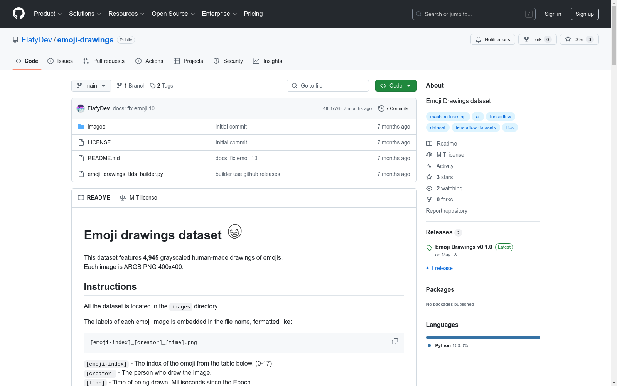617x386 pixels.
Task: Click the machine-learning topic tag
Action: tap(448, 117)
